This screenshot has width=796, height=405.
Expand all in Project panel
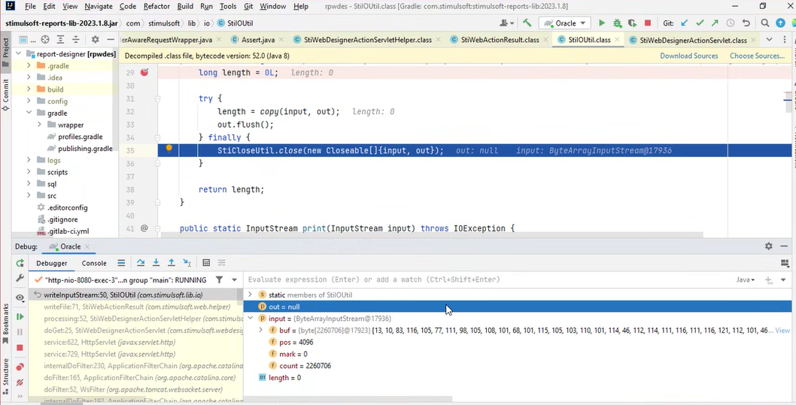pos(60,40)
